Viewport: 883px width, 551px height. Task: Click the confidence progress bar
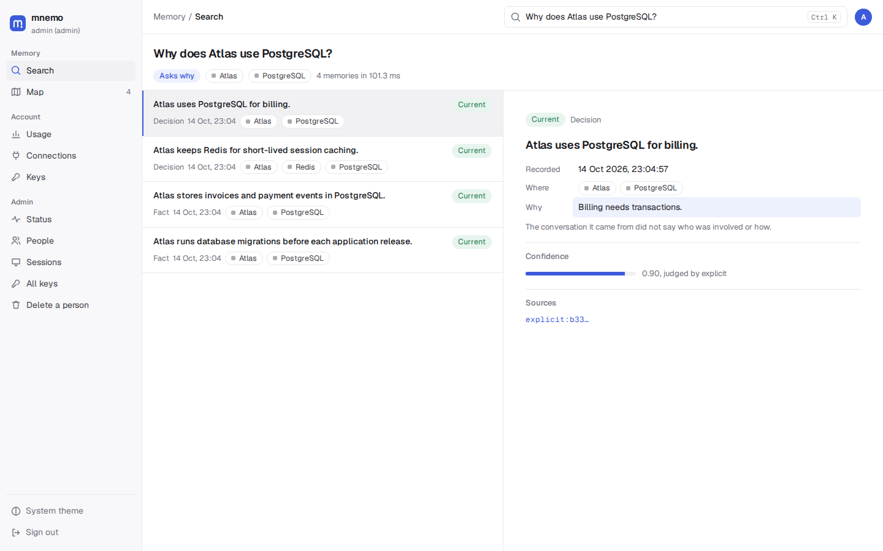(580, 274)
